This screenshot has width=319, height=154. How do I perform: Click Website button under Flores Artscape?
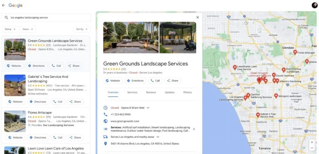point(15,138)
